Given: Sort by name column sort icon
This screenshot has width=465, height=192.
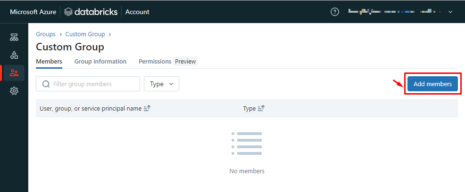Looking at the screenshot, I should (147, 108).
